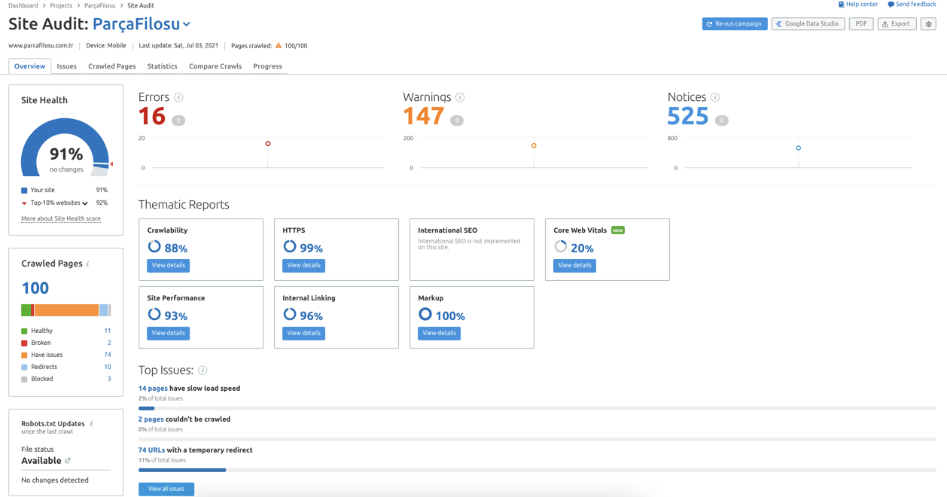Click the green segment of crawled pages bar
The image size is (947, 497).
tap(26, 310)
